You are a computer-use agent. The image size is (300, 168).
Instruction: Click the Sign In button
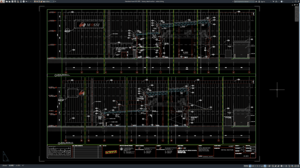pos(262,1)
